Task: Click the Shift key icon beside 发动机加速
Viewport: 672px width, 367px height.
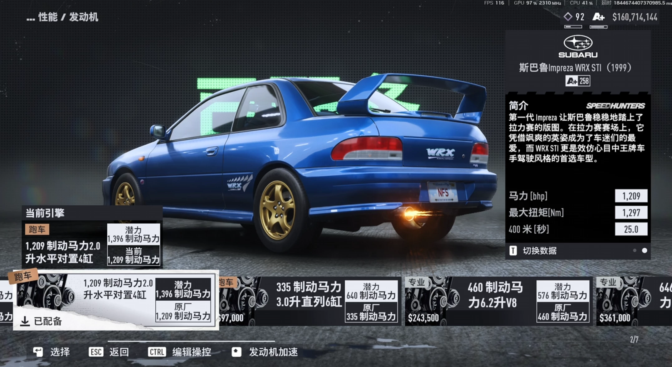Action: [x=236, y=352]
